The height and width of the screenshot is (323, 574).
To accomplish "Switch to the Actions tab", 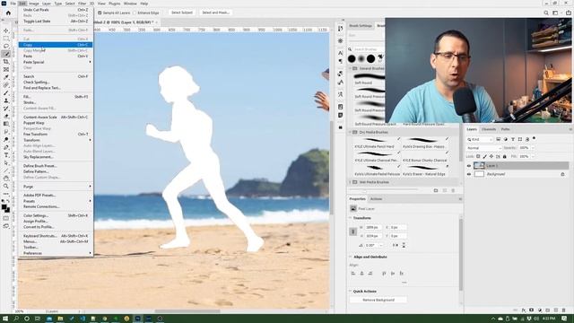I will [376, 199].
